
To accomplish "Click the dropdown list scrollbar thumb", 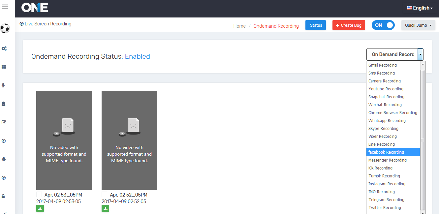I will tap(423, 140).
